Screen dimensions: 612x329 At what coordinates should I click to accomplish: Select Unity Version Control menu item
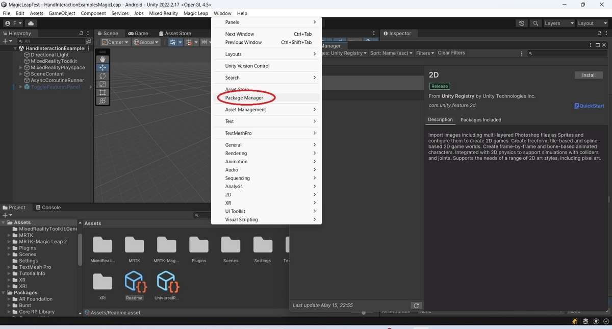[266, 66]
